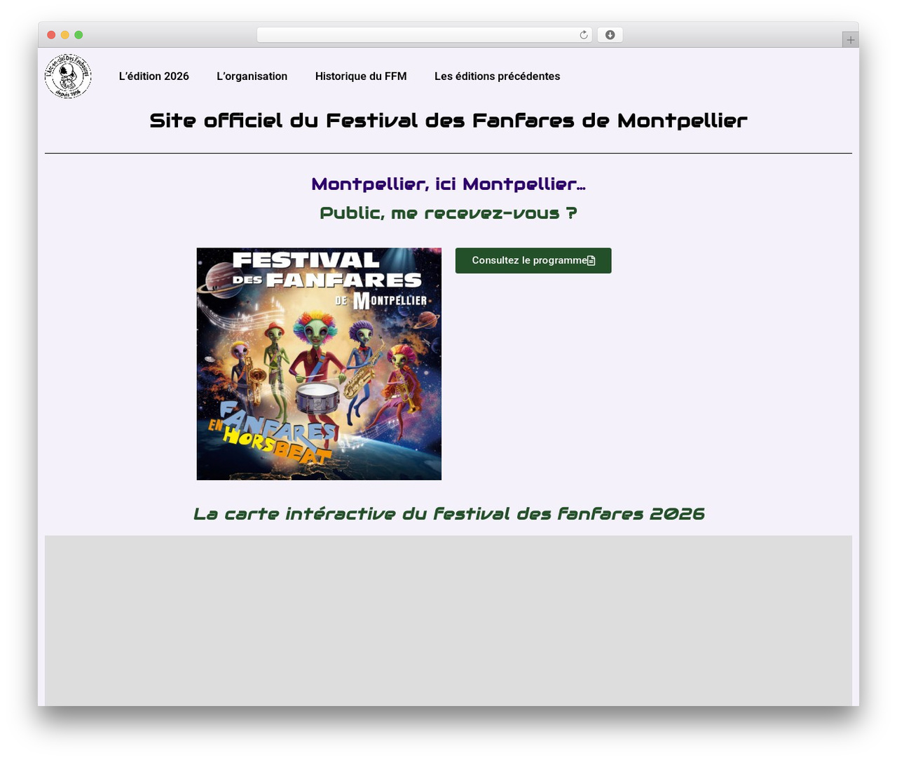Open the L'organisation menu item
This screenshot has width=897, height=760.
tap(252, 76)
